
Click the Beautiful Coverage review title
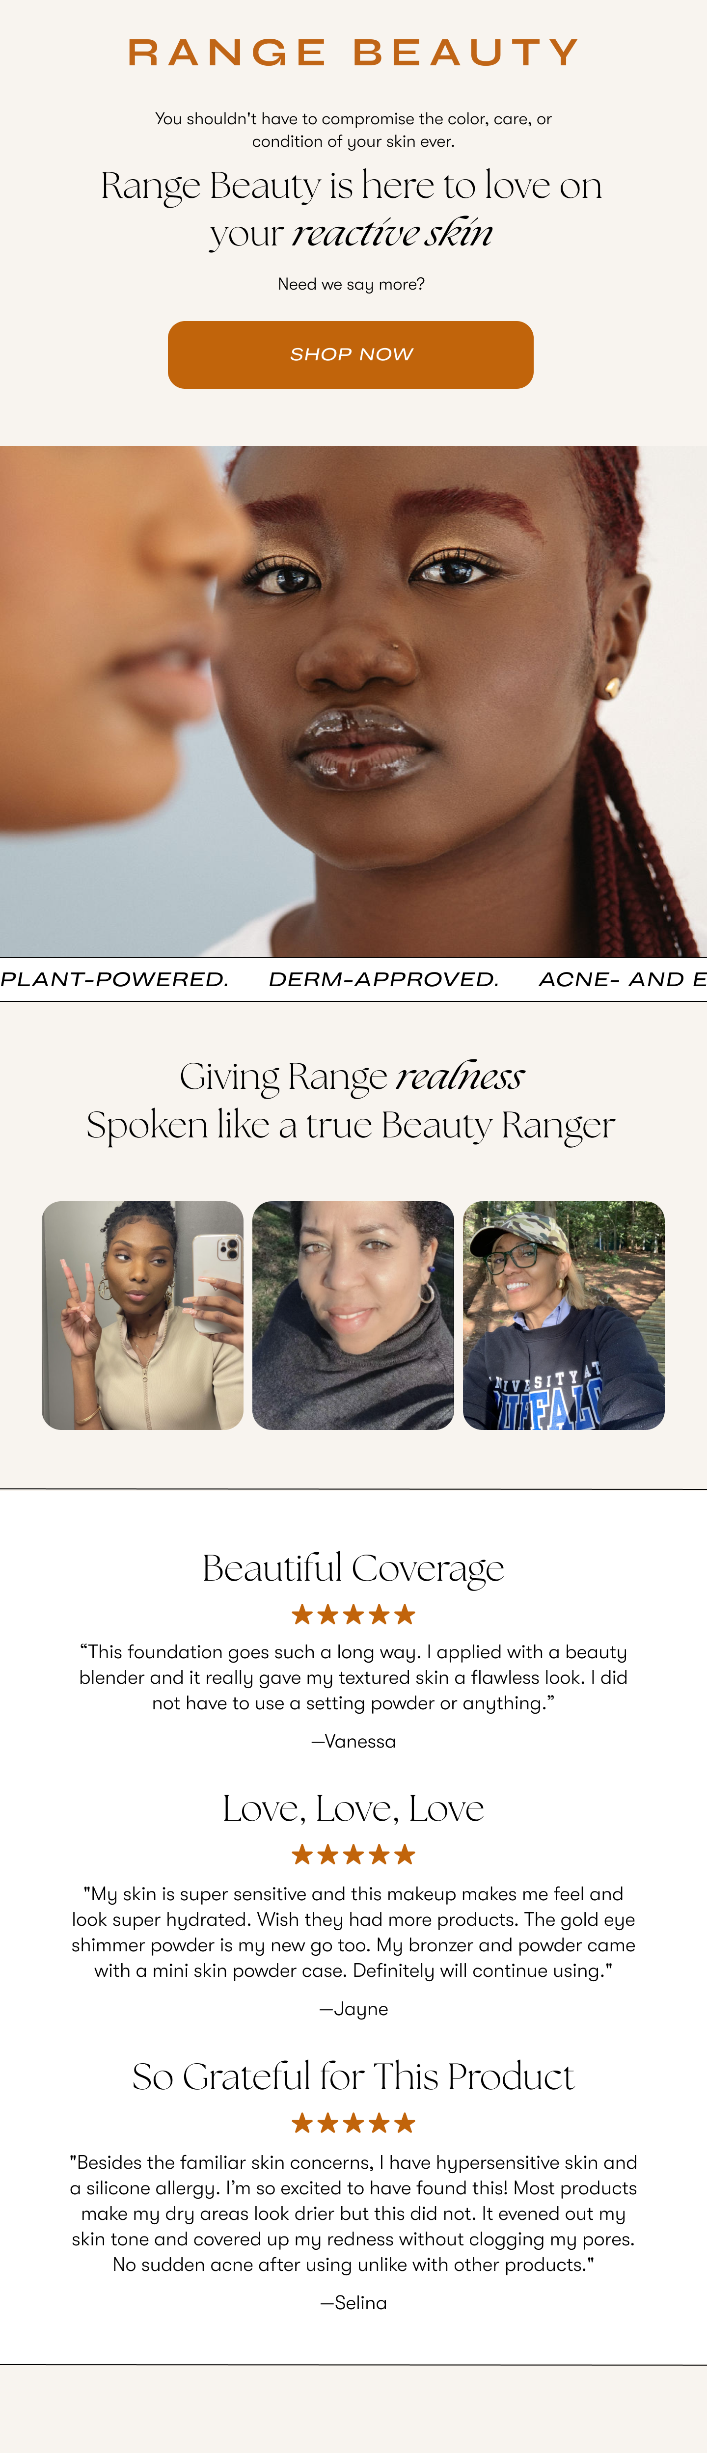[x=353, y=1567]
